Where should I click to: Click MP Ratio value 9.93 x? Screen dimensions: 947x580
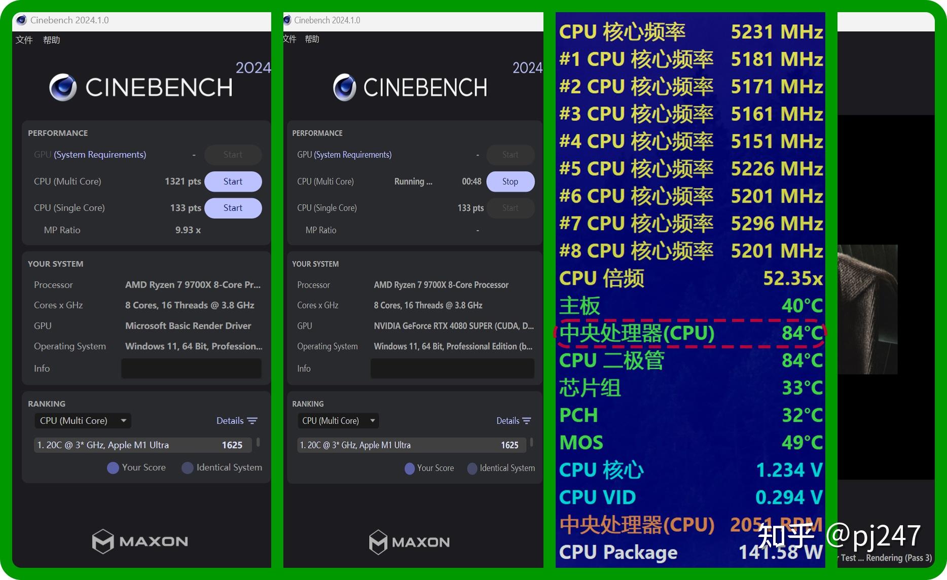(188, 230)
